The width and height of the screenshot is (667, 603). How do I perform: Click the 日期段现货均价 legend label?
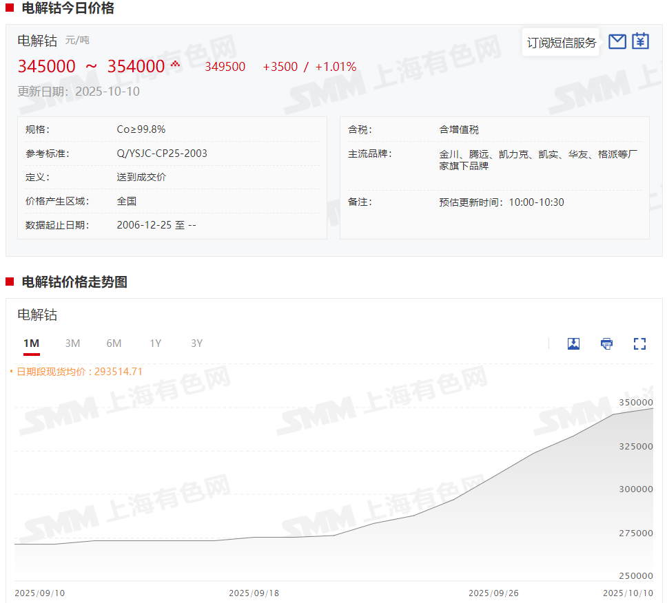pyautogui.click(x=79, y=372)
